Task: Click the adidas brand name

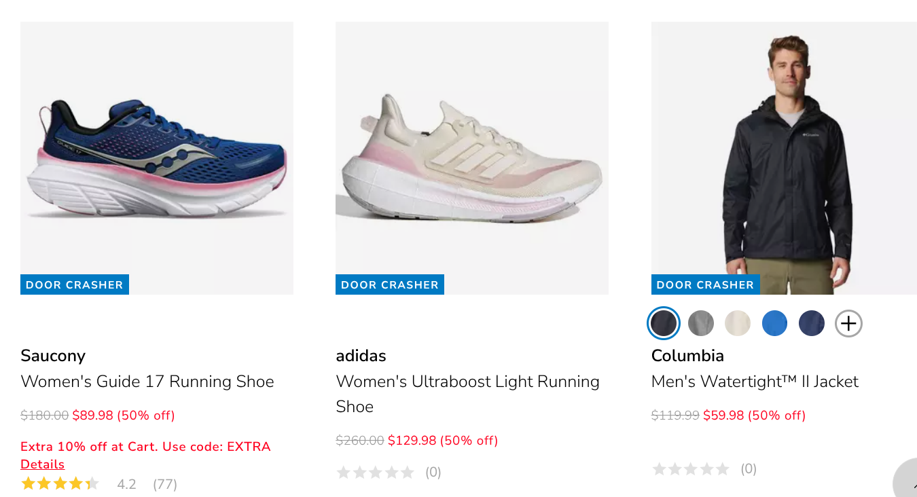Action: pyautogui.click(x=360, y=355)
